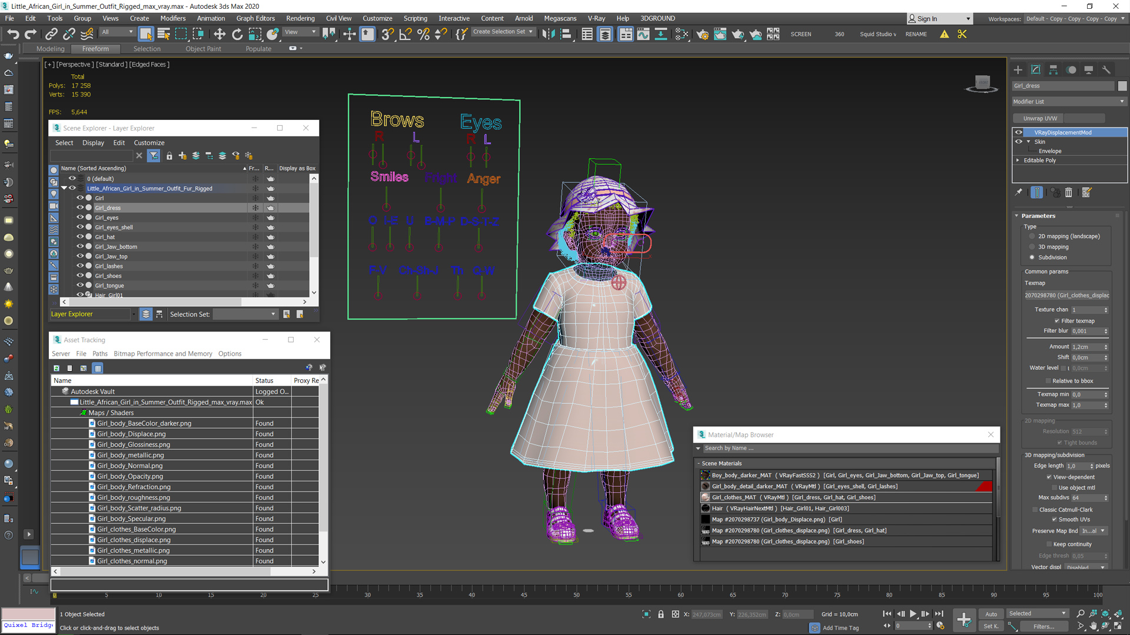Click the Select Object tool icon

pos(147,34)
